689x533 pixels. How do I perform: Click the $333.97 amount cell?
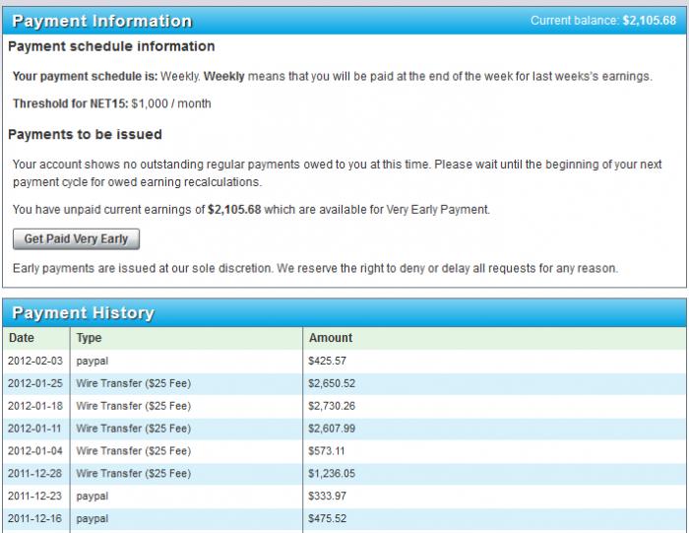pos(328,497)
